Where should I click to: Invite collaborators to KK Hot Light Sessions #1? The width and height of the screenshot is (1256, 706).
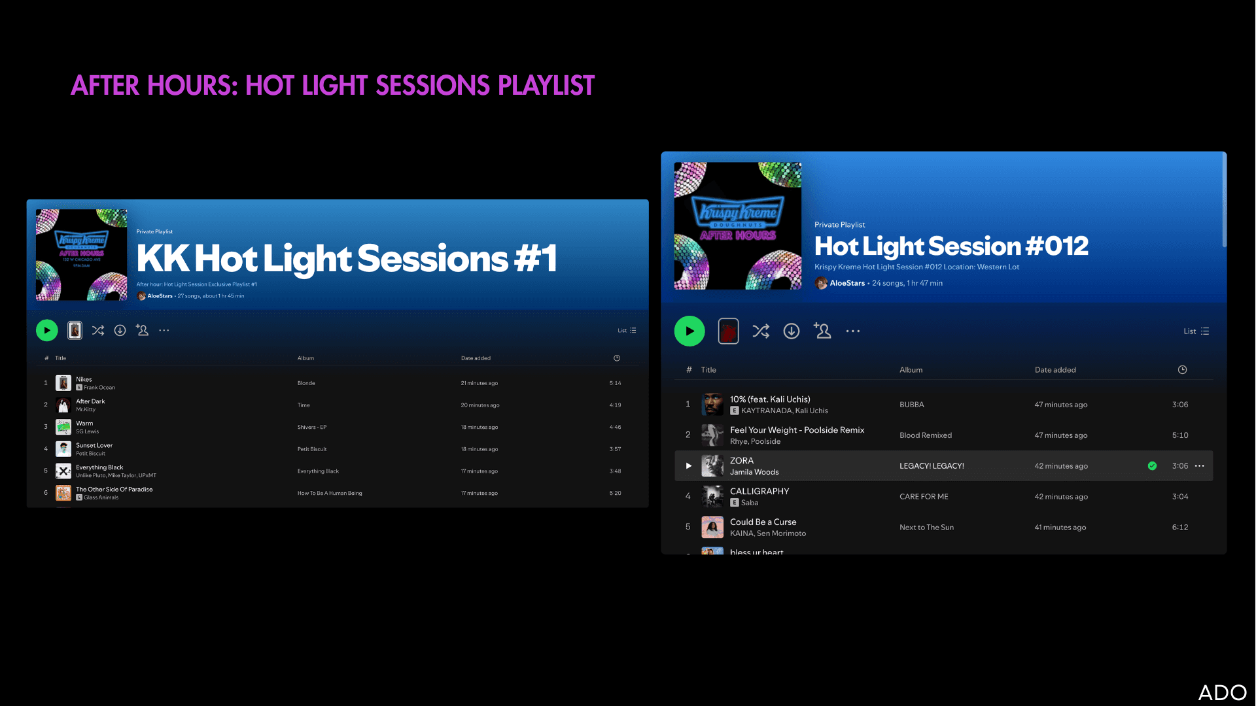click(142, 330)
